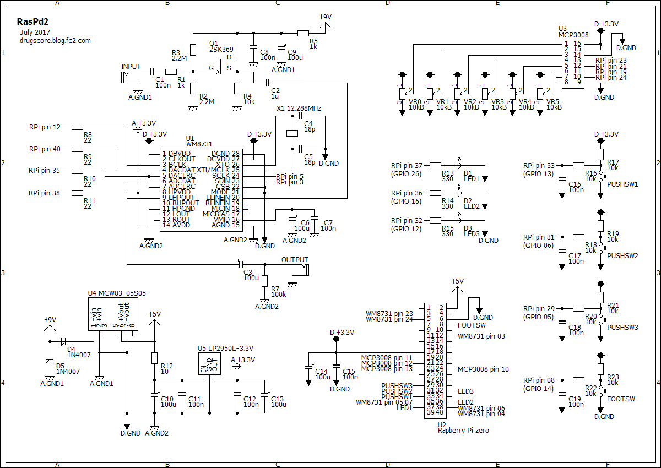Viewport: 661px width, 468px height.
Task: Select the push switch symbol beside PUSHSW3
Action: pos(602,320)
